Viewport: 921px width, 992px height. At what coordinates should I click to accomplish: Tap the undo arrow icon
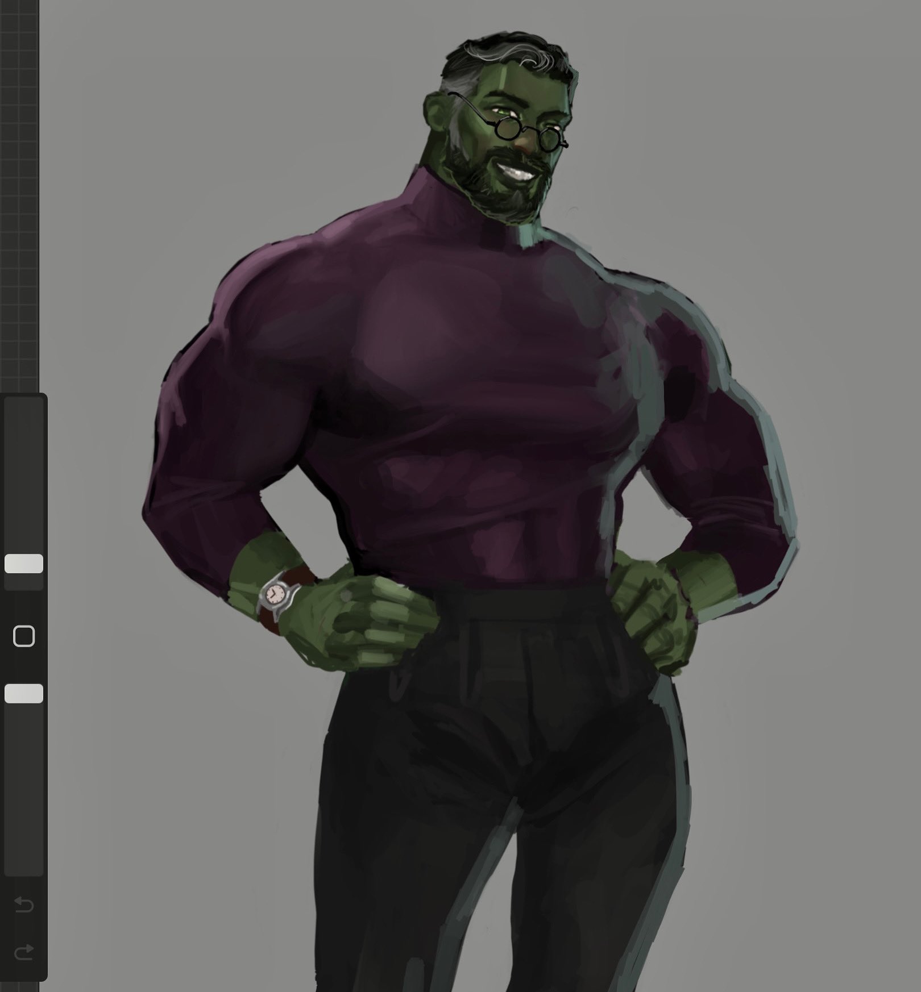24,904
